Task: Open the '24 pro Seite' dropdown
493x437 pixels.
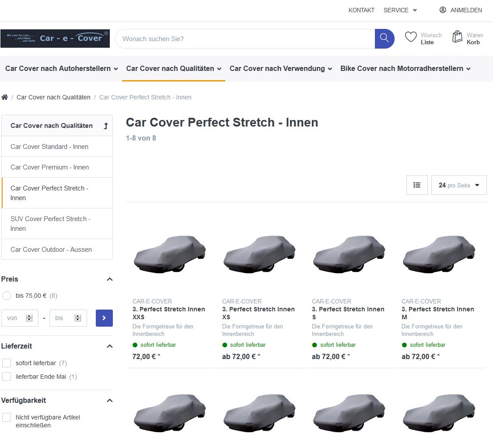Action: click(x=459, y=185)
